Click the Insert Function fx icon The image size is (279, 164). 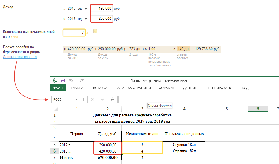coord(112,99)
